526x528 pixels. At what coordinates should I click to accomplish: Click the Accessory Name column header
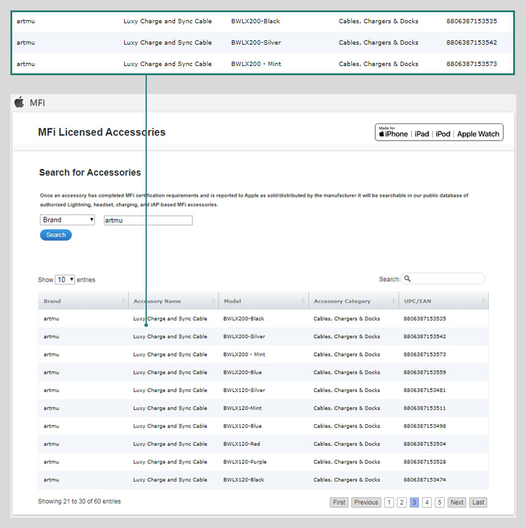coord(174,301)
